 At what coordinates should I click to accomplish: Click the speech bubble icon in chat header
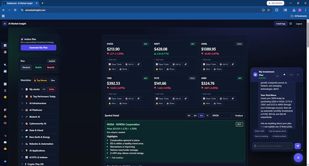pos(284,75)
